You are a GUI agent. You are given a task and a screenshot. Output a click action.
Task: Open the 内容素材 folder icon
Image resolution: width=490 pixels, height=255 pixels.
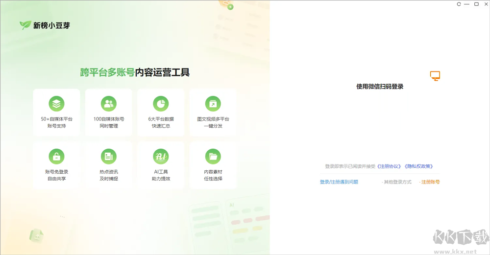pos(213,156)
